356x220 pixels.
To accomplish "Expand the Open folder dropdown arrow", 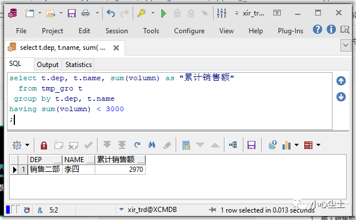I will tap(61, 13).
